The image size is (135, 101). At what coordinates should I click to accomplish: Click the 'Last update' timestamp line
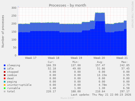click(101, 95)
